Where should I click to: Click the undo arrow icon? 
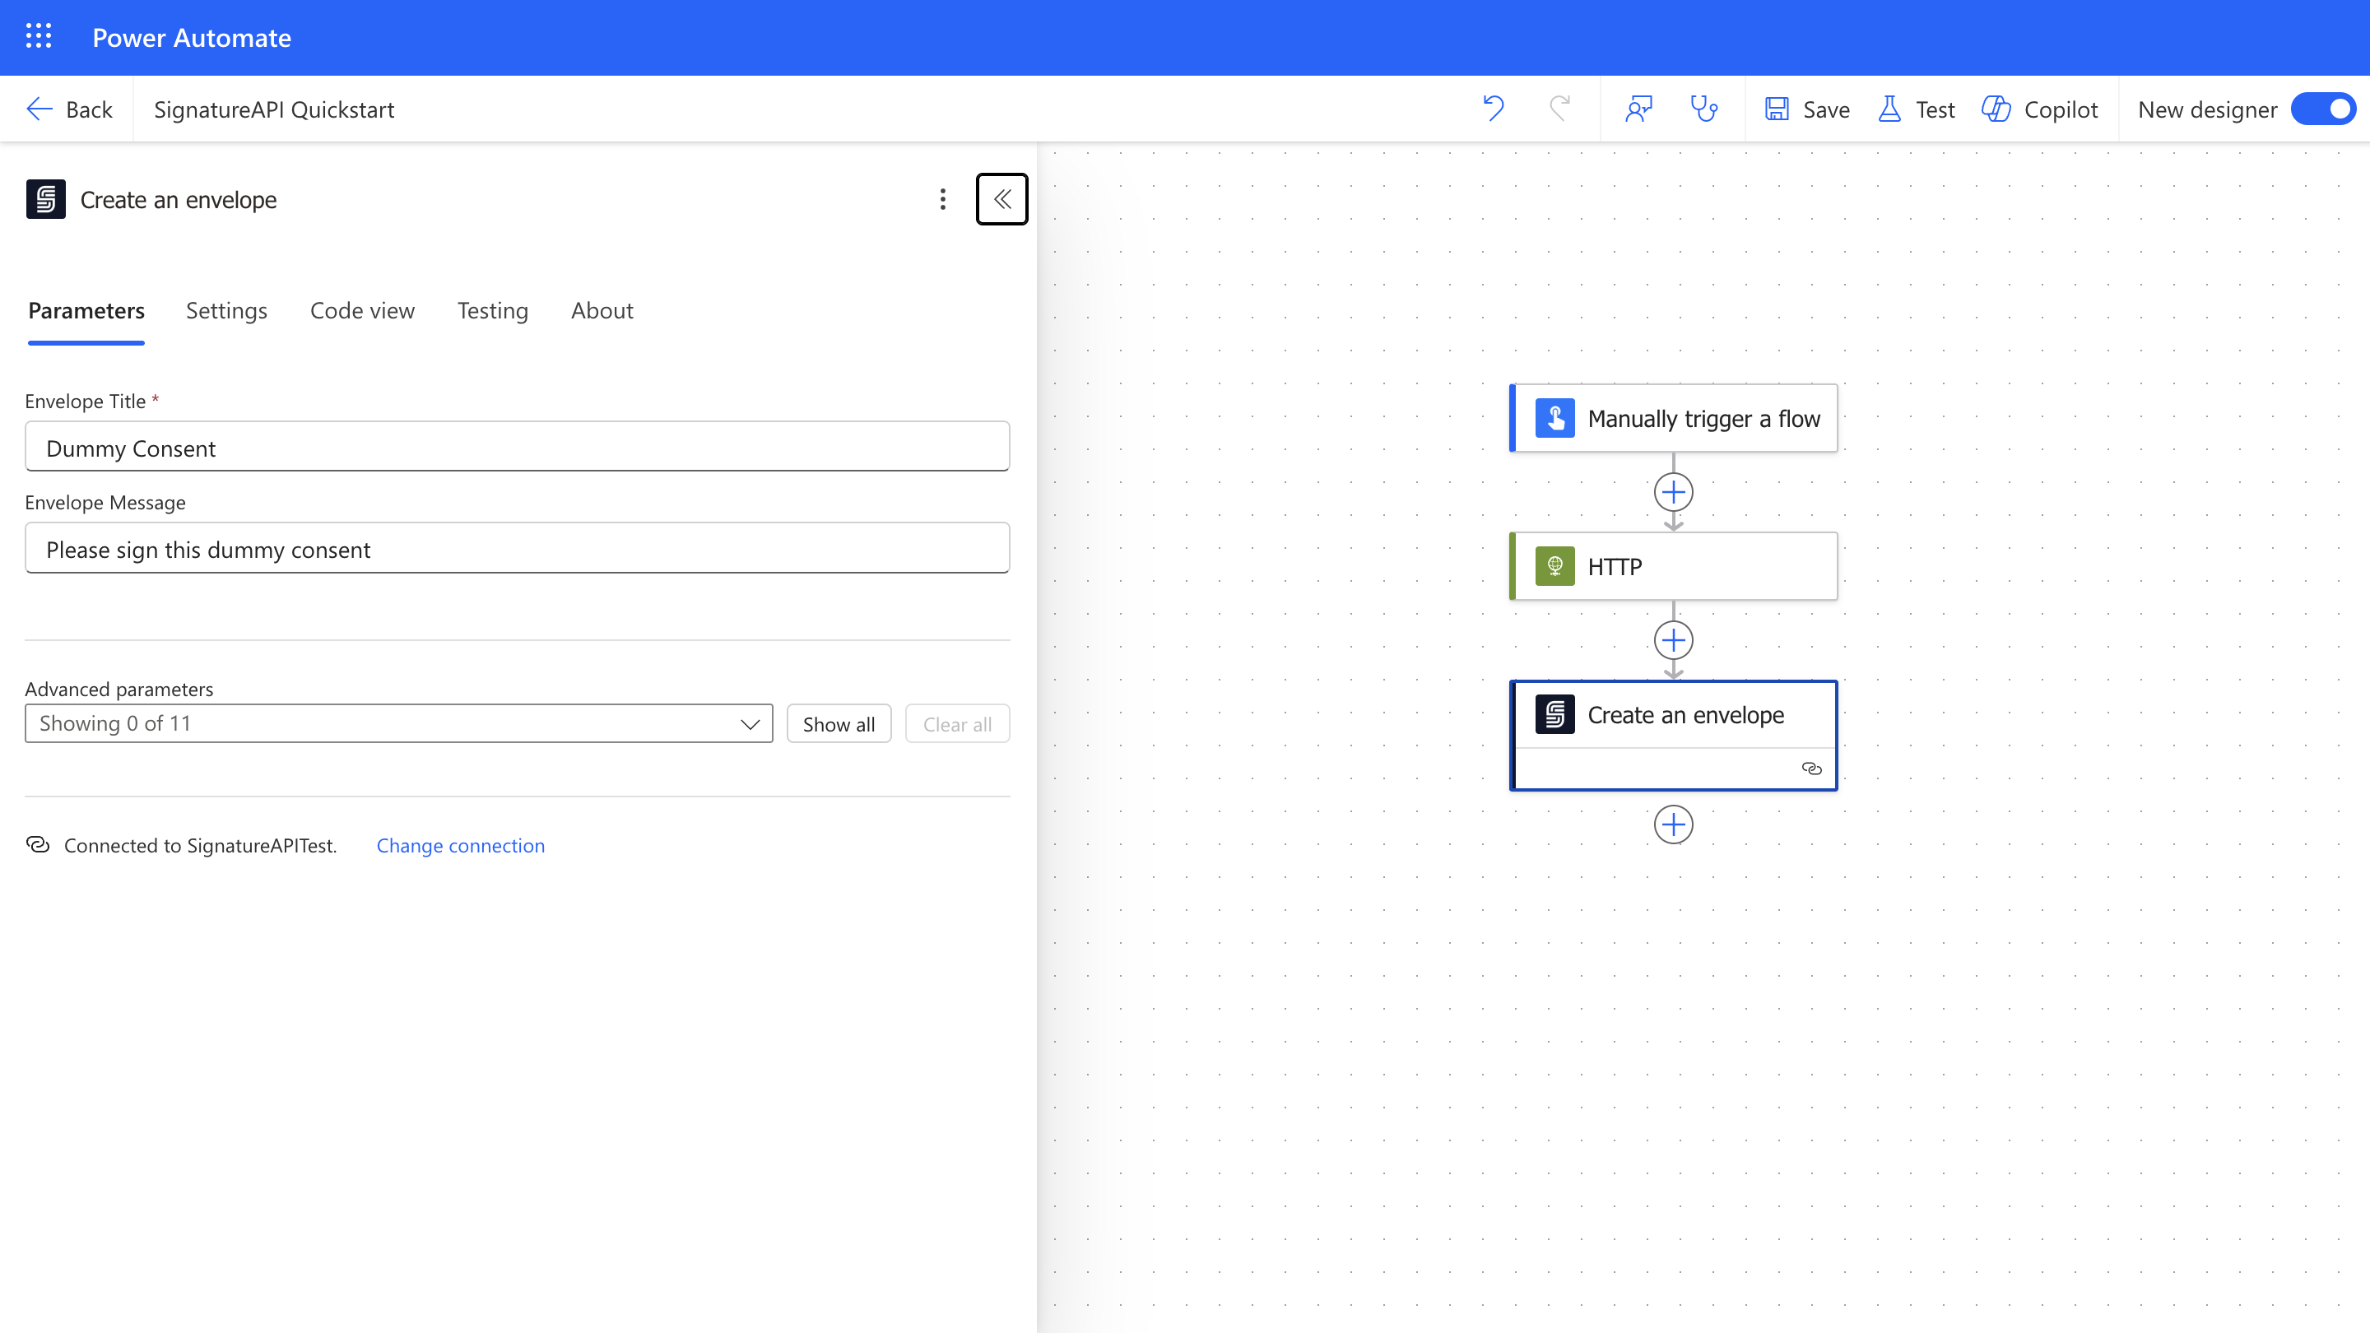click(x=1494, y=109)
